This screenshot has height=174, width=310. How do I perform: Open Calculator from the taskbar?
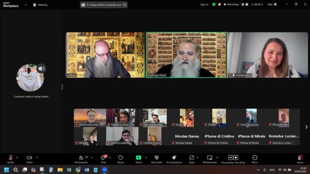[x=51, y=170]
